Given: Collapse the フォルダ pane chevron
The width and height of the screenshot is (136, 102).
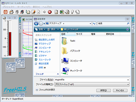Looking at the screenshot, I should click(x=58, y=74).
